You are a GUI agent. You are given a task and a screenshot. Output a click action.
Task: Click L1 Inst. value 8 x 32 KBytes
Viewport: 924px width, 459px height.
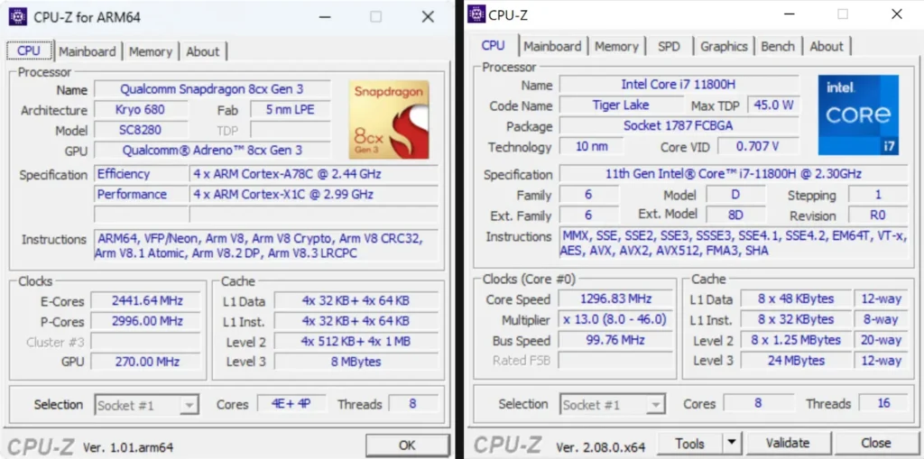point(796,319)
